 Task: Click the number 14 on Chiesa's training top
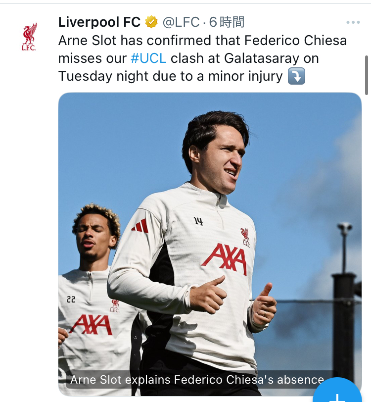198,221
